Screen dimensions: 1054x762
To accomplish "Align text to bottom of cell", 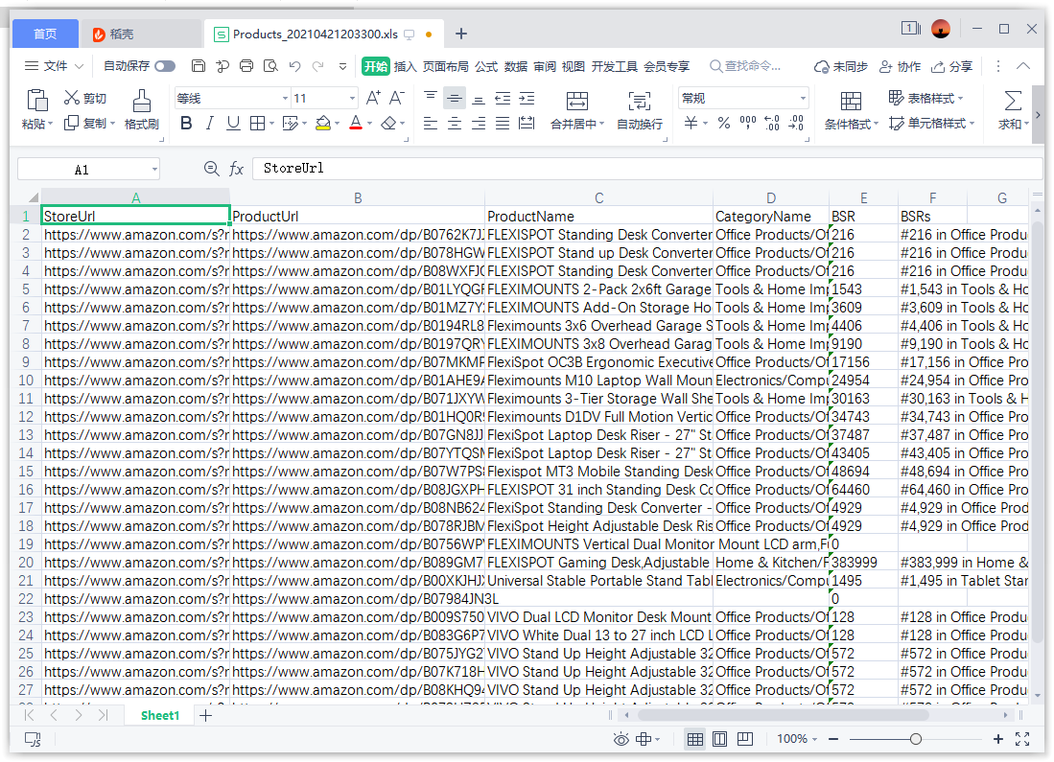I will point(479,98).
